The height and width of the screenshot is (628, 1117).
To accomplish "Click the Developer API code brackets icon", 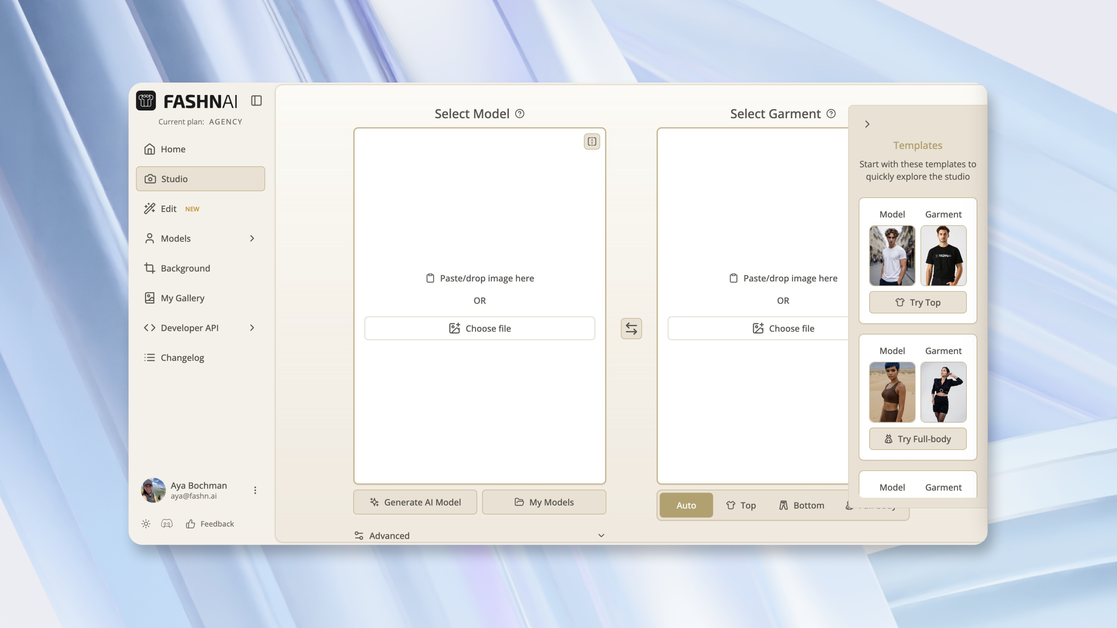I will tap(150, 328).
